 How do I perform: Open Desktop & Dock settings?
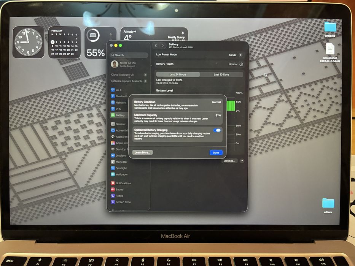(119, 149)
